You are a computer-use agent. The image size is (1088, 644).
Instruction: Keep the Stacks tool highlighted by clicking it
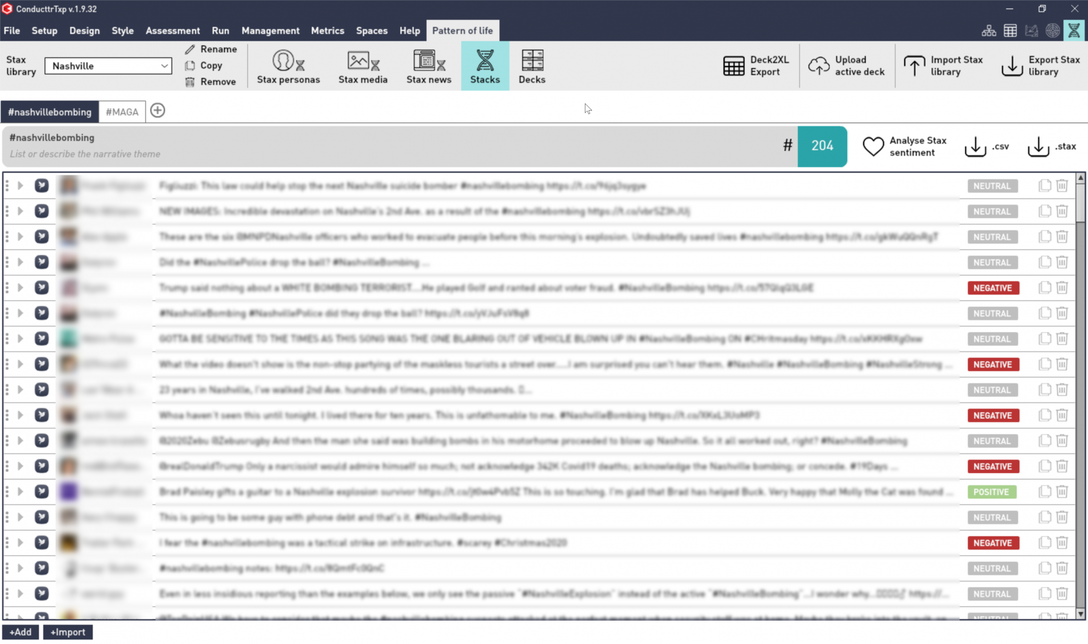(x=484, y=65)
